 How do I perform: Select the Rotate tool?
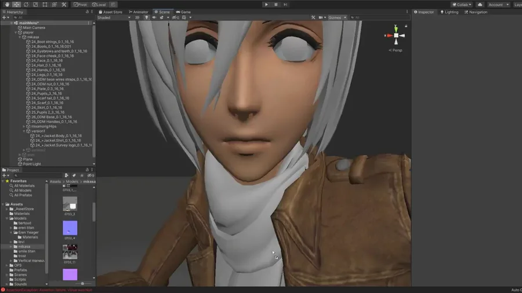tap(26, 5)
